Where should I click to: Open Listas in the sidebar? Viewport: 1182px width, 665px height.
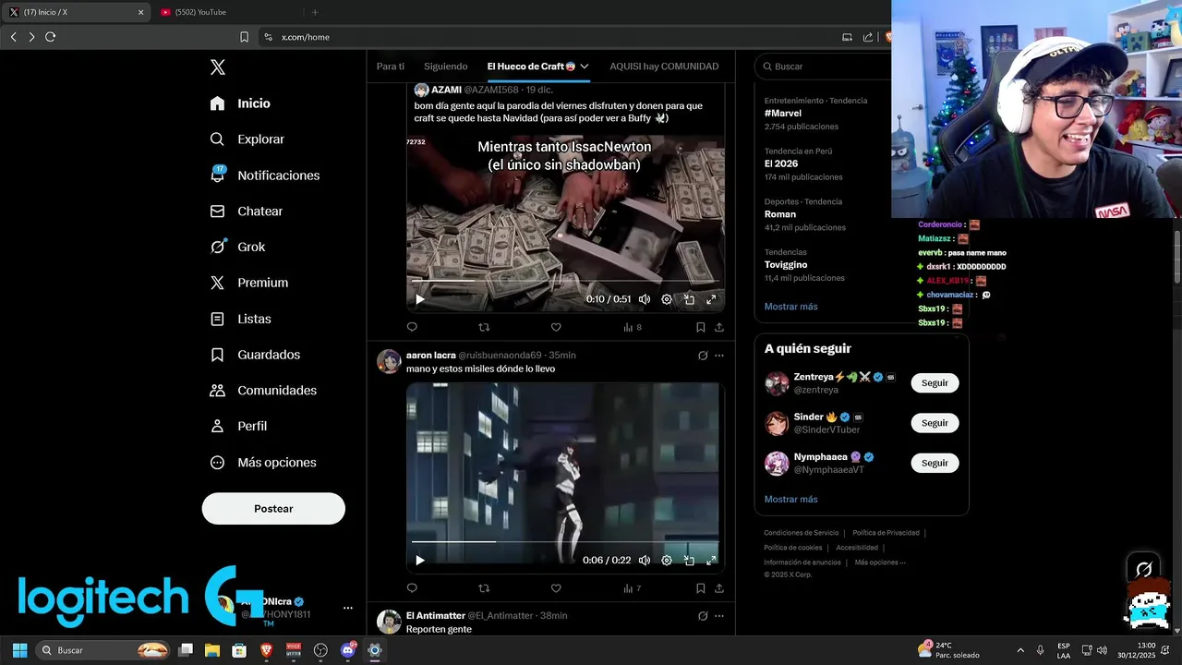[x=240, y=319]
